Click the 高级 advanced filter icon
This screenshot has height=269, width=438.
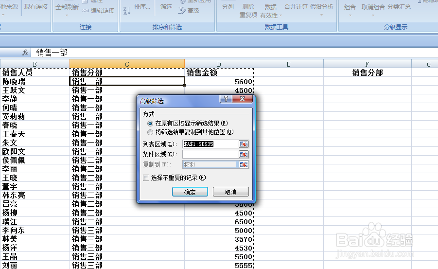click(x=182, y=11)
